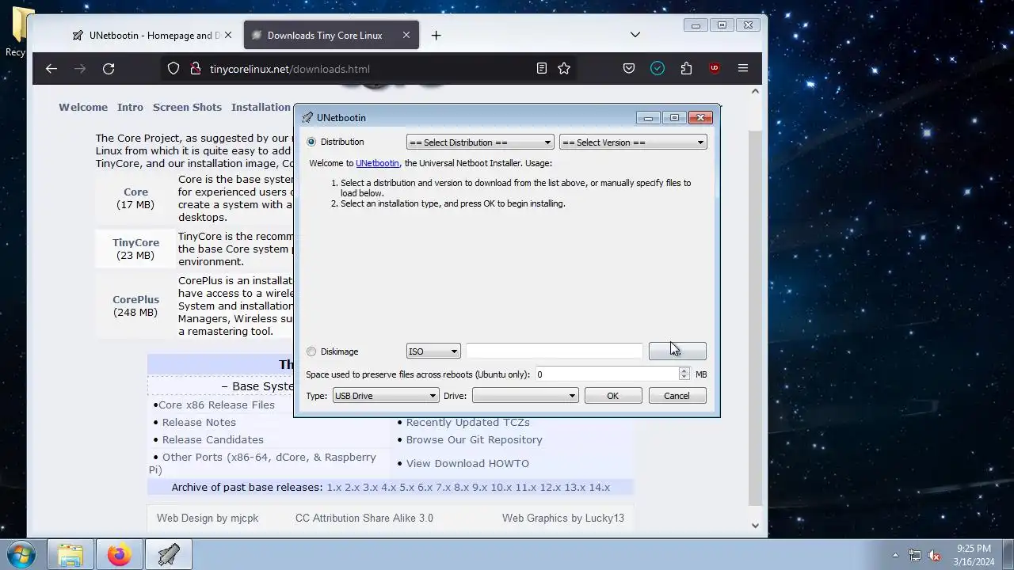Open Firefox tracking protection shield icon

tap(173, 69)
